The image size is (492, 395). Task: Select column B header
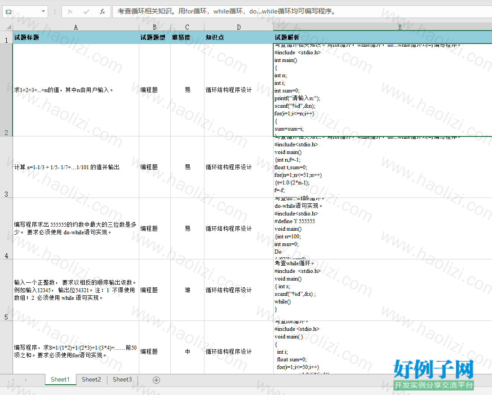pos(155,27)
